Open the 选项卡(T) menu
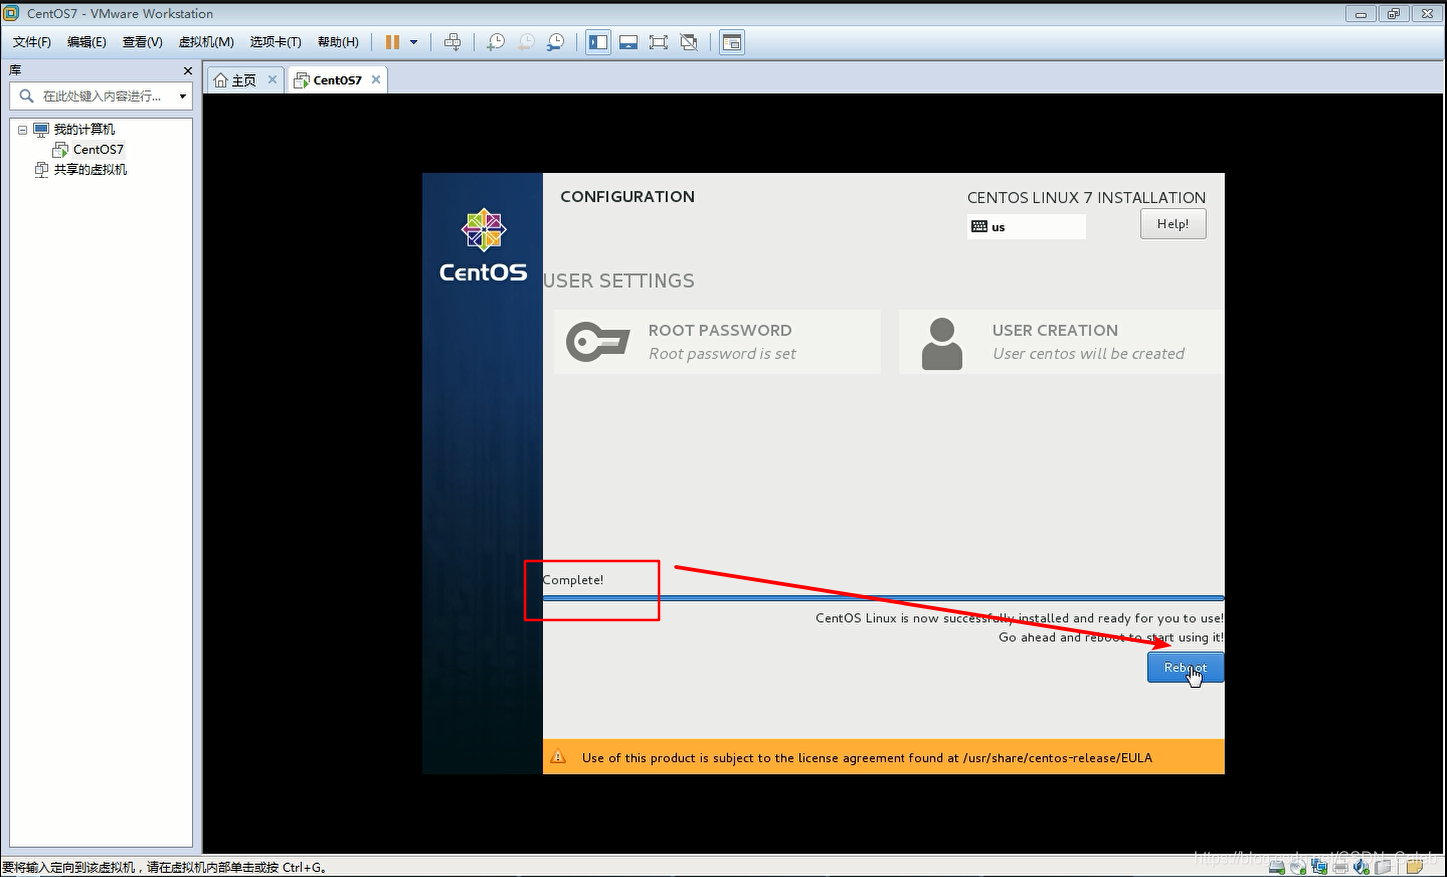Viewport: 1447px width, 877px height. coord(276,42)
